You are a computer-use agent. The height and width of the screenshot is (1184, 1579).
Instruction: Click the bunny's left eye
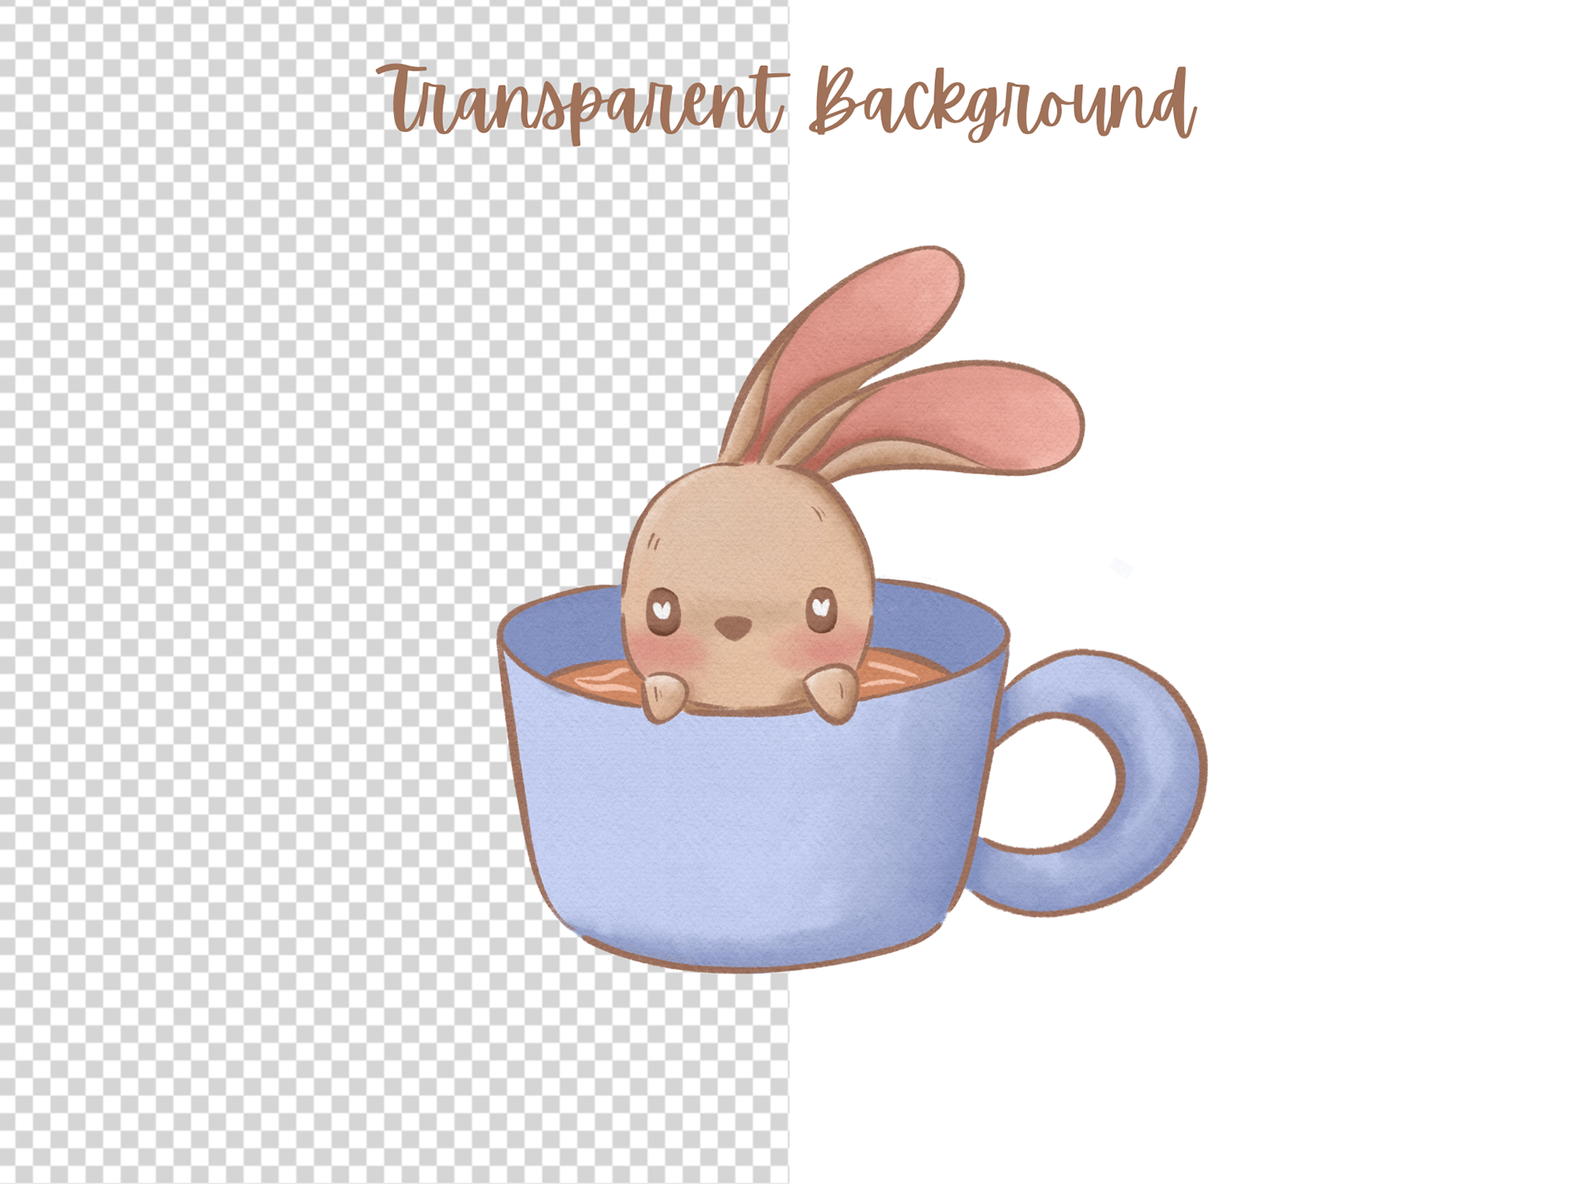662,610
